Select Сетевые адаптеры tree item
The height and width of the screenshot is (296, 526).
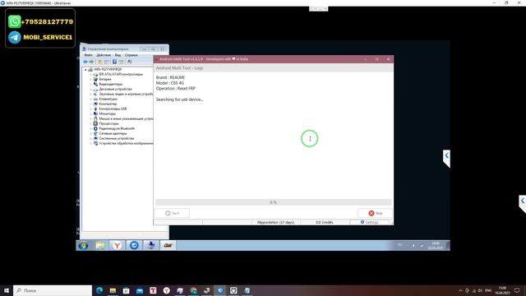113,133
